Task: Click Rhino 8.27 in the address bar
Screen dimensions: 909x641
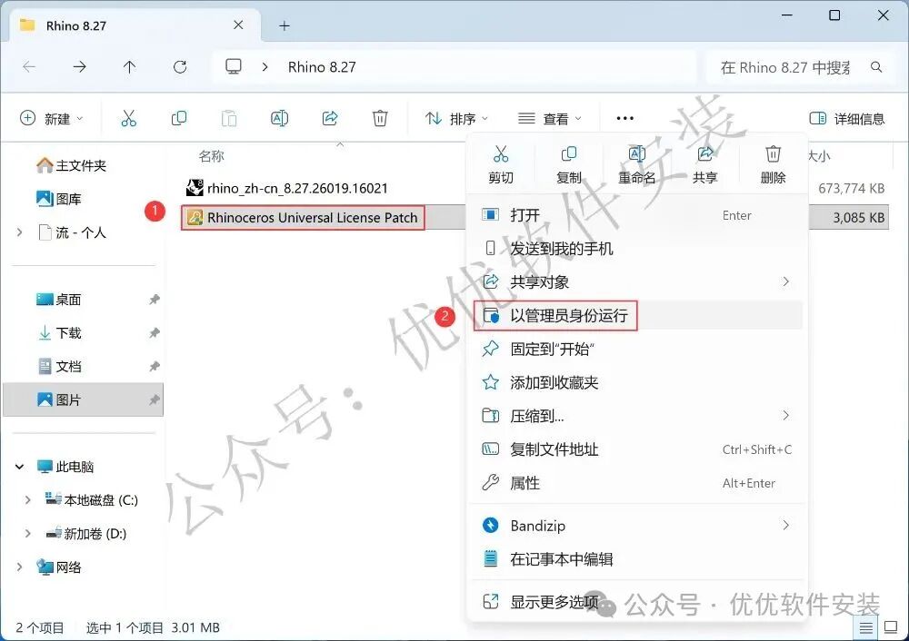Action: click(x=322, y=67)
